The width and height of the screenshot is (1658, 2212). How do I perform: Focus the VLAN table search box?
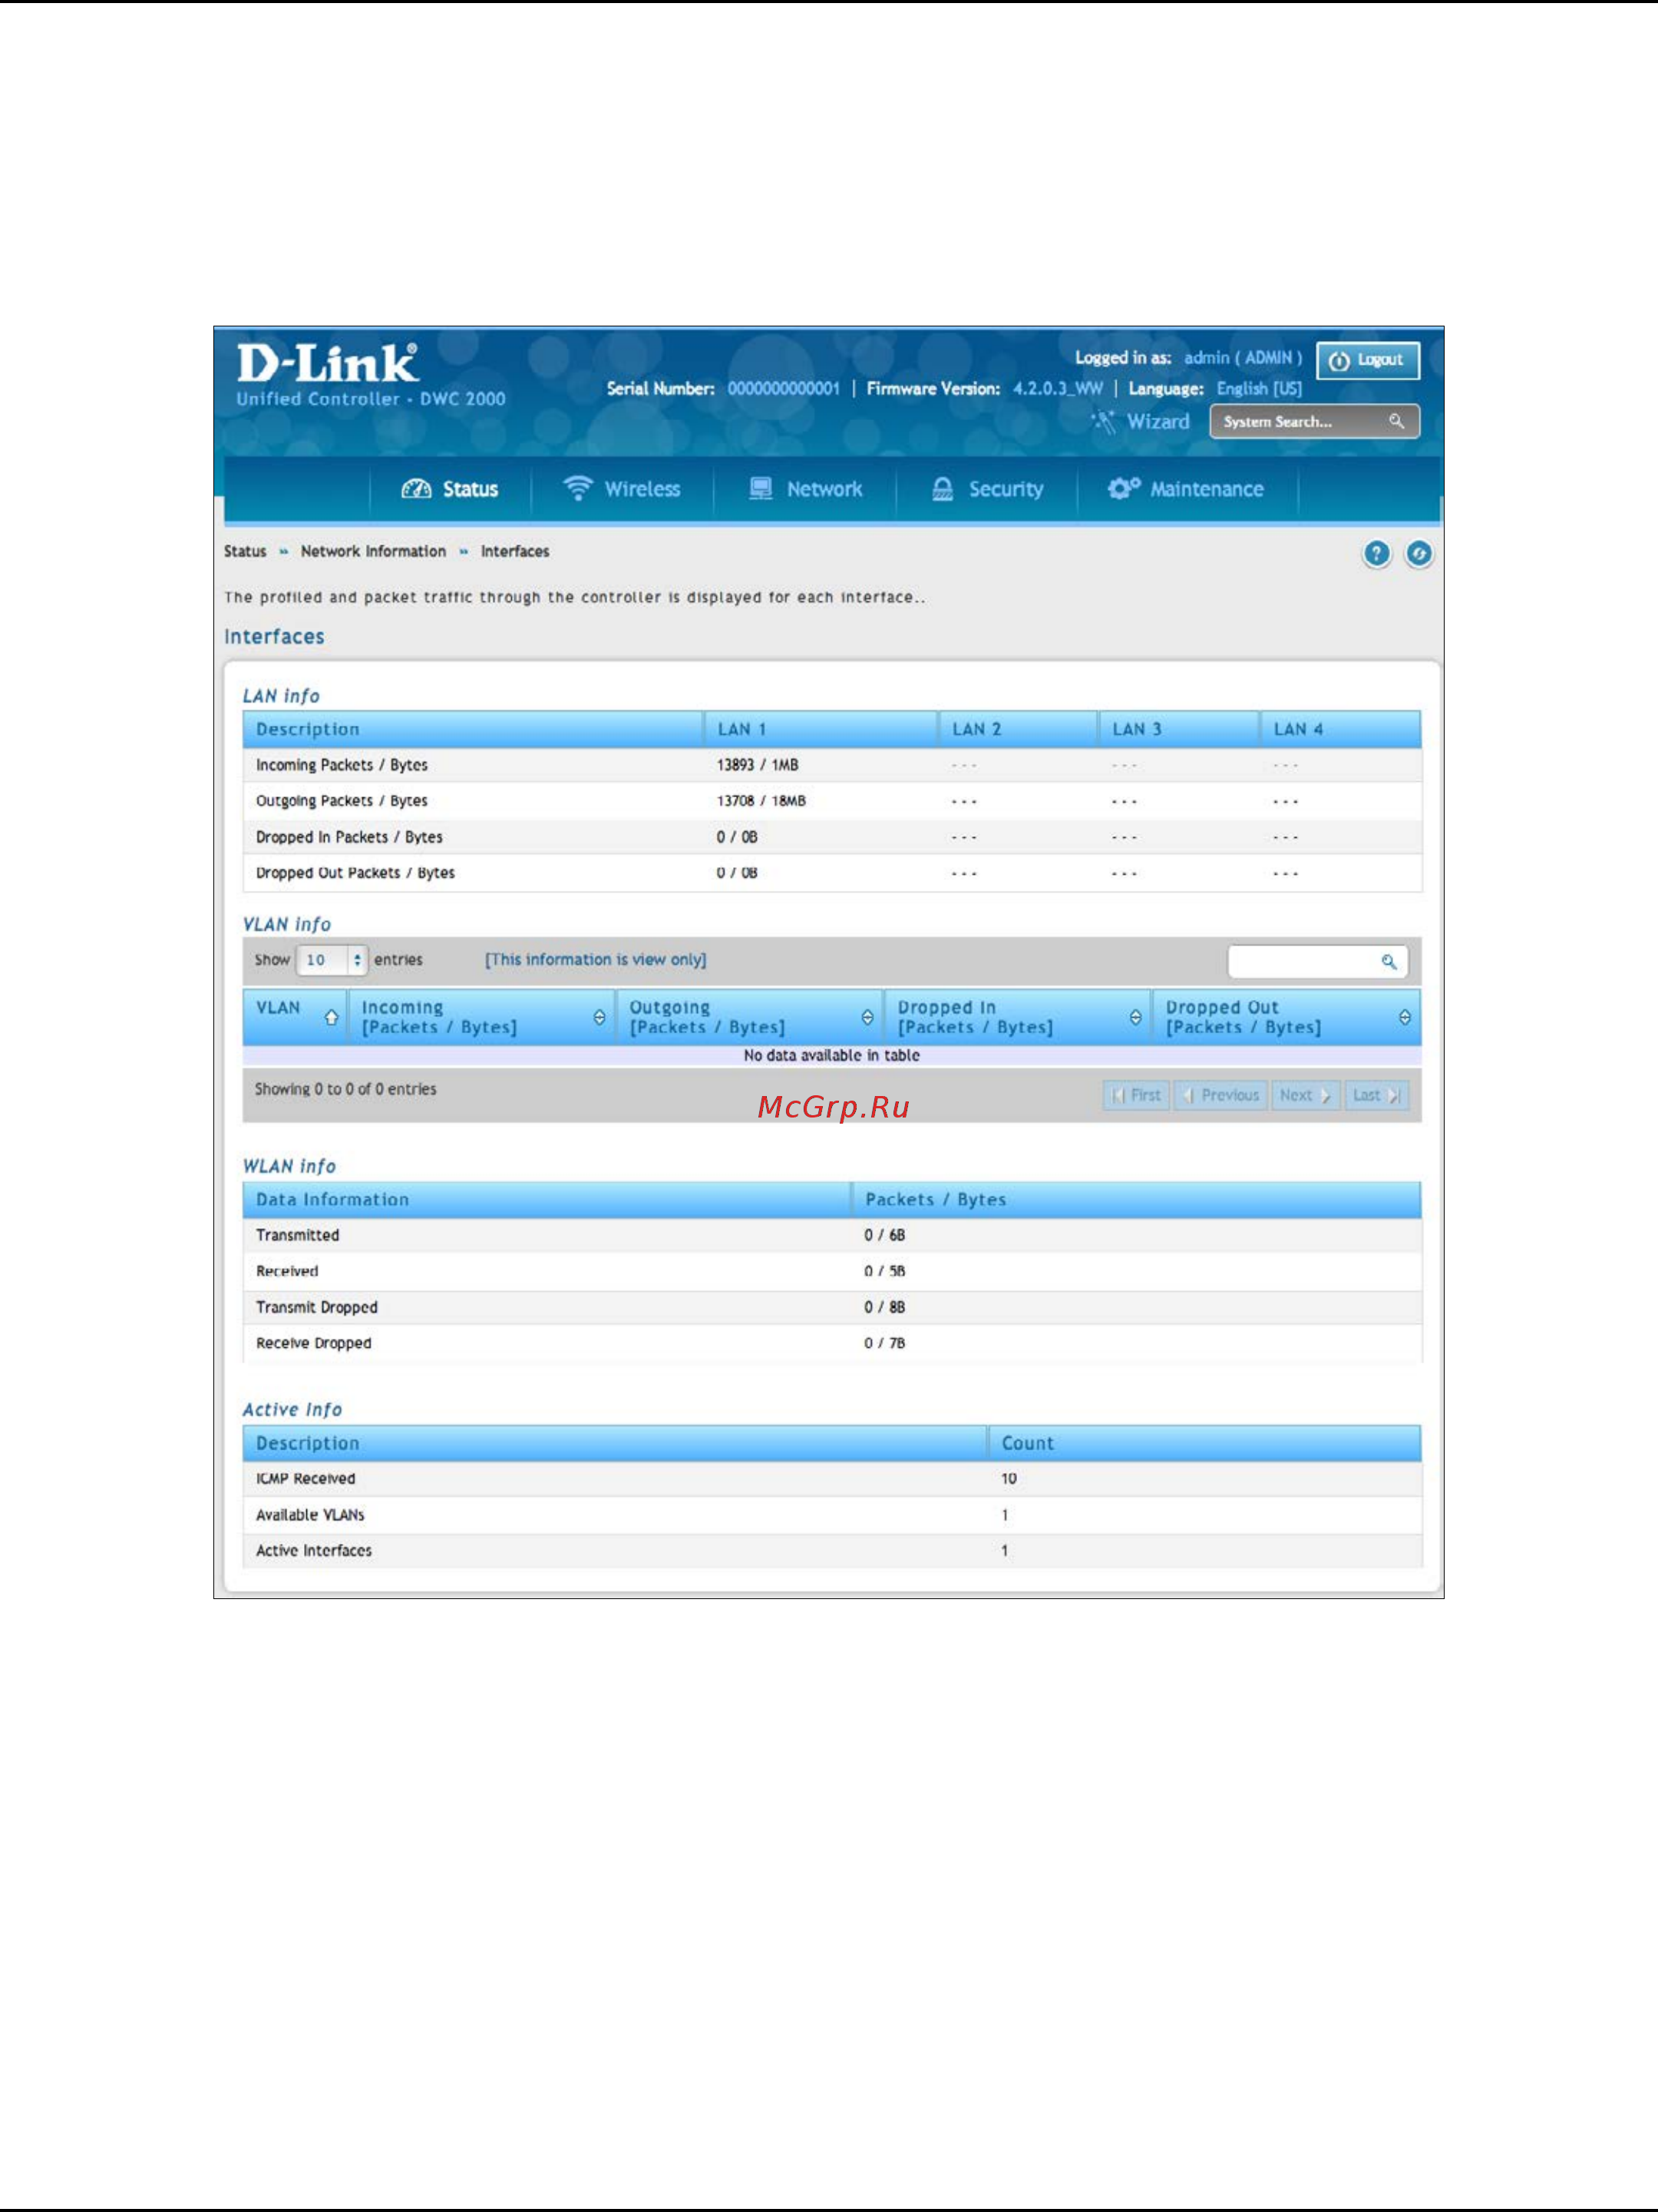coord(1317,961)
